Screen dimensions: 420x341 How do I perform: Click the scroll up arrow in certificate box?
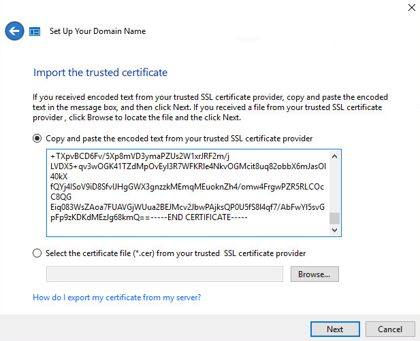(x=334, y=156)
